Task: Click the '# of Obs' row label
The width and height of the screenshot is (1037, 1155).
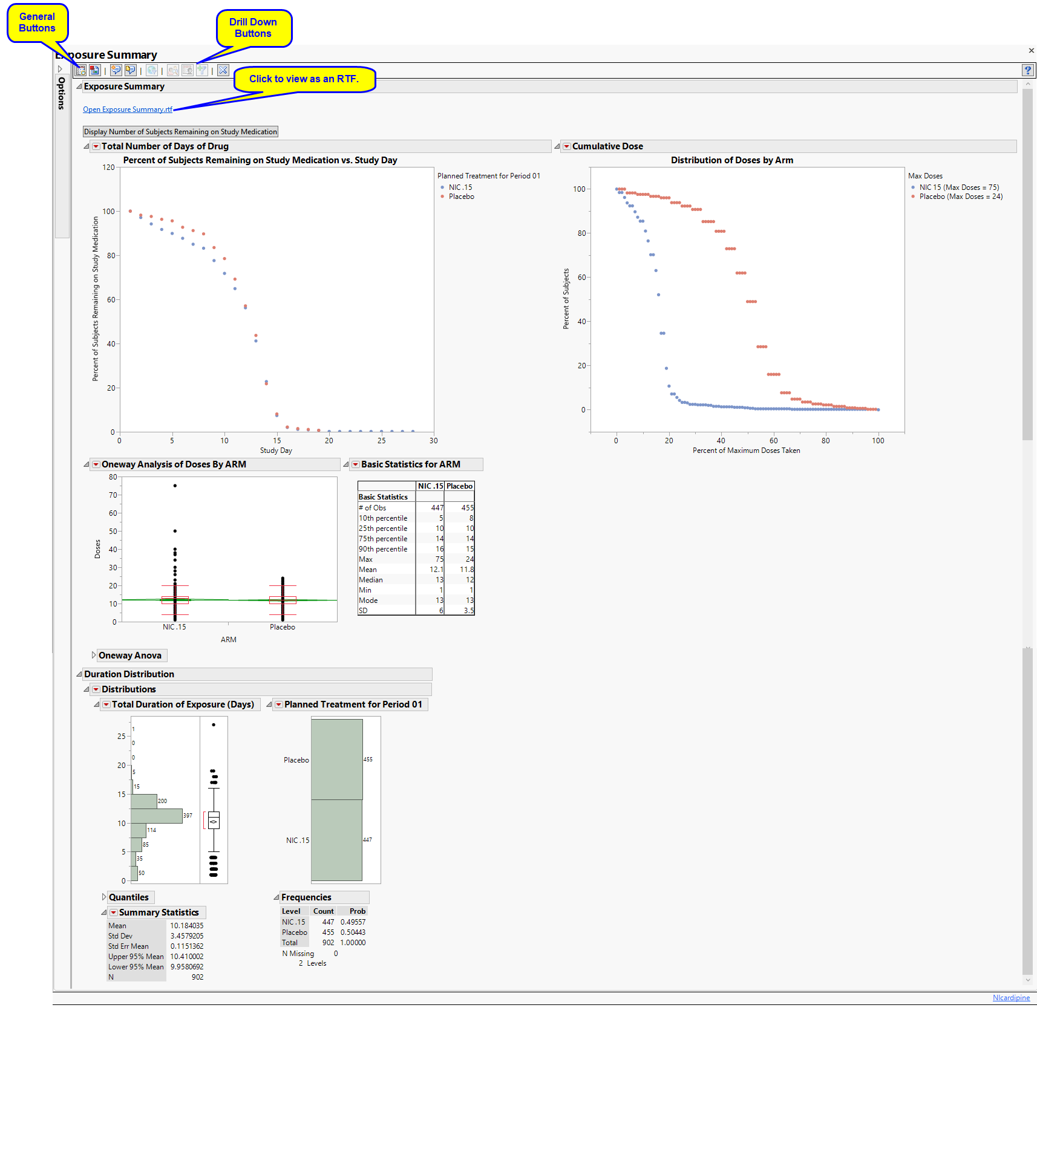Action: point(372,508)
